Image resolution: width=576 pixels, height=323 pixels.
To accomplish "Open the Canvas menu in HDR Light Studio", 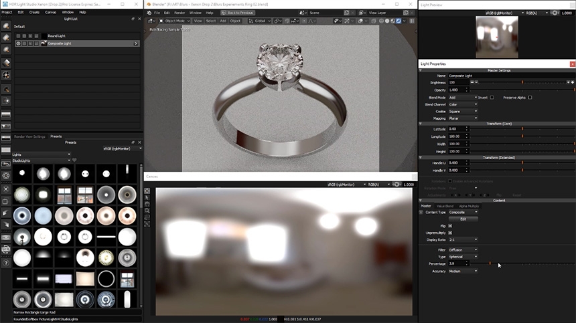I will (50, 12).
